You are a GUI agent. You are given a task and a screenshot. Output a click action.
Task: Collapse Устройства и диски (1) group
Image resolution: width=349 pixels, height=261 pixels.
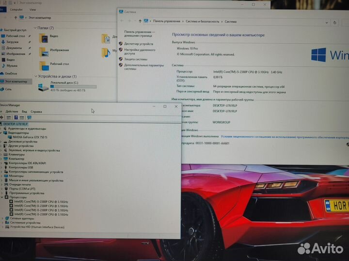(36, 76)
